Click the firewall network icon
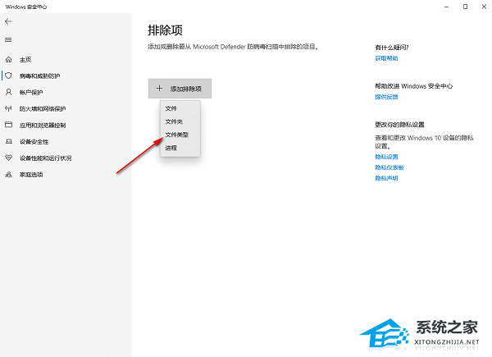Viewport: 492px width, 357px height. point(8,108)
